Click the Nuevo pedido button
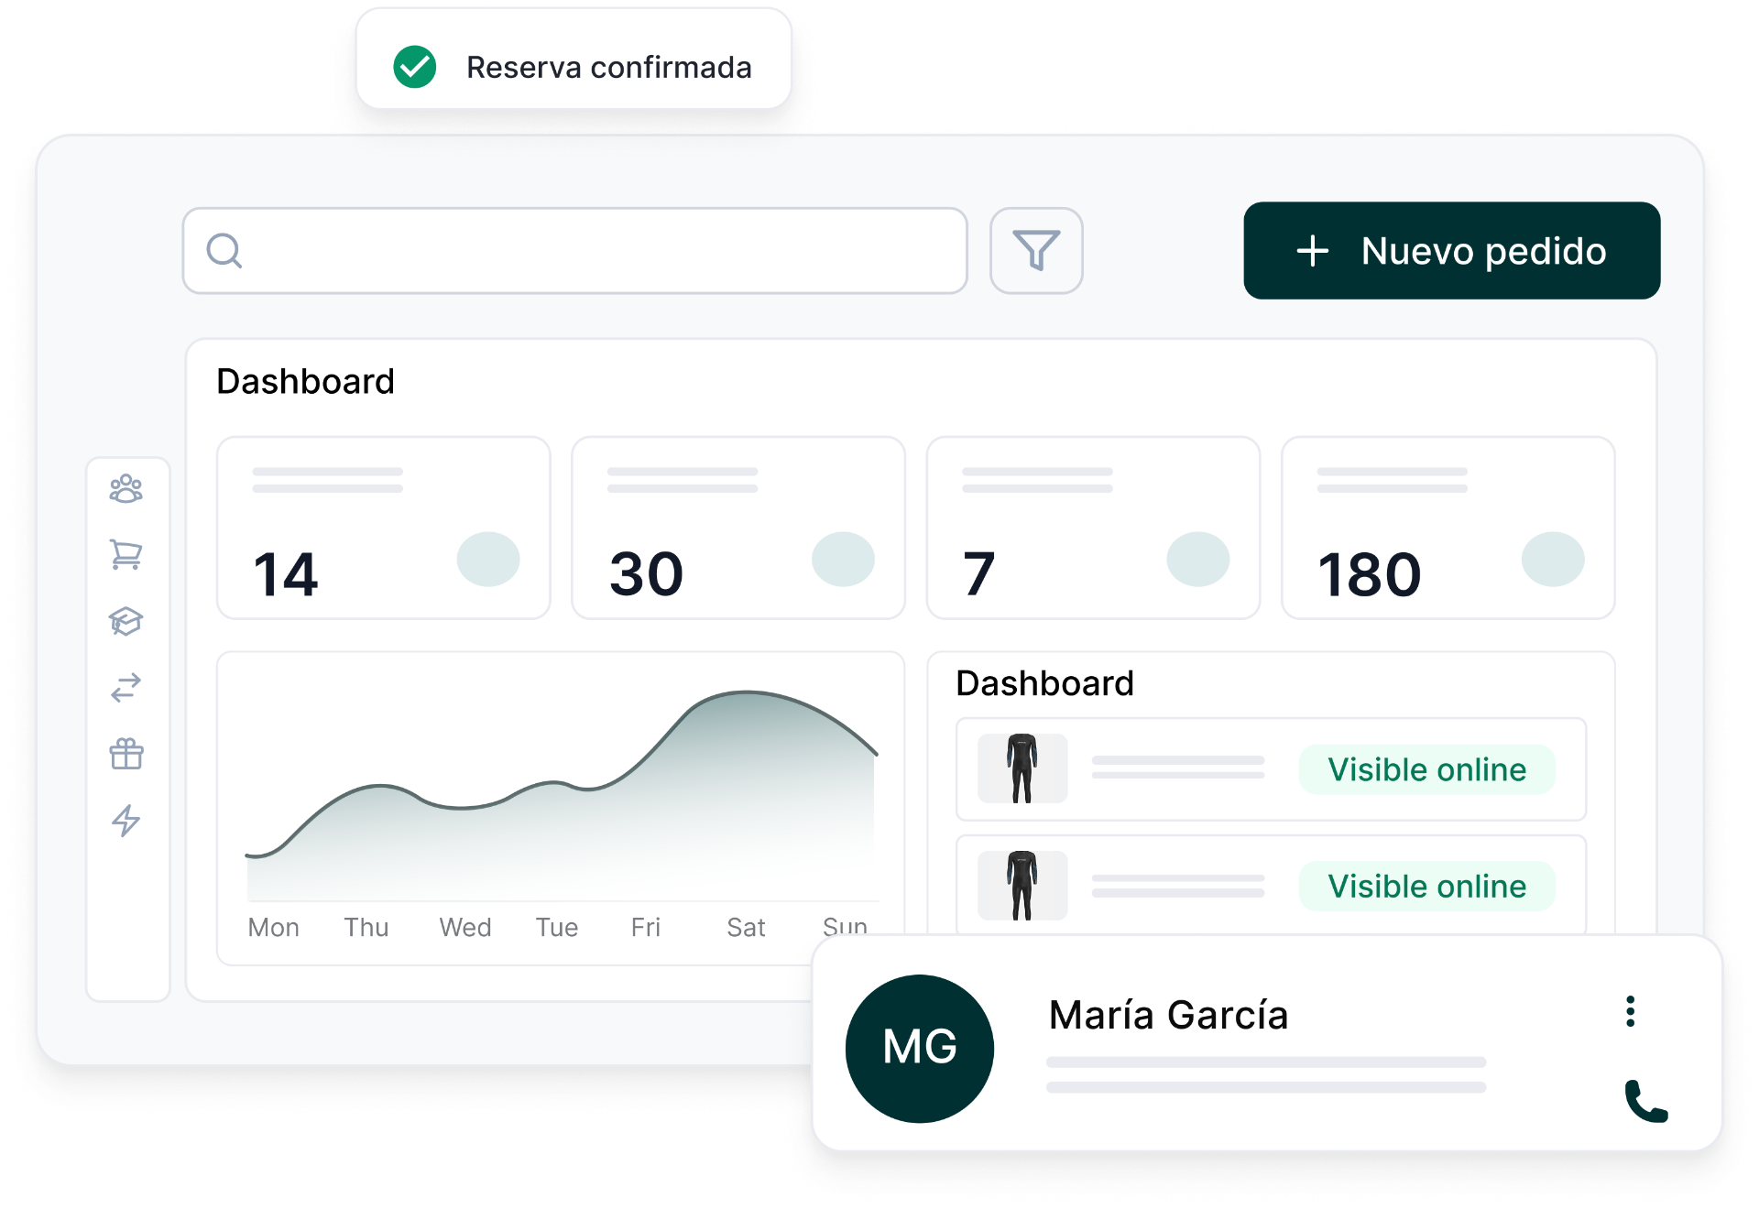 1451,250
